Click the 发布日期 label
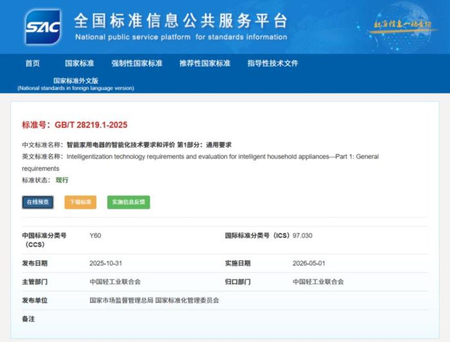Viewport: 450px width, 342px height. pos(35,263)
